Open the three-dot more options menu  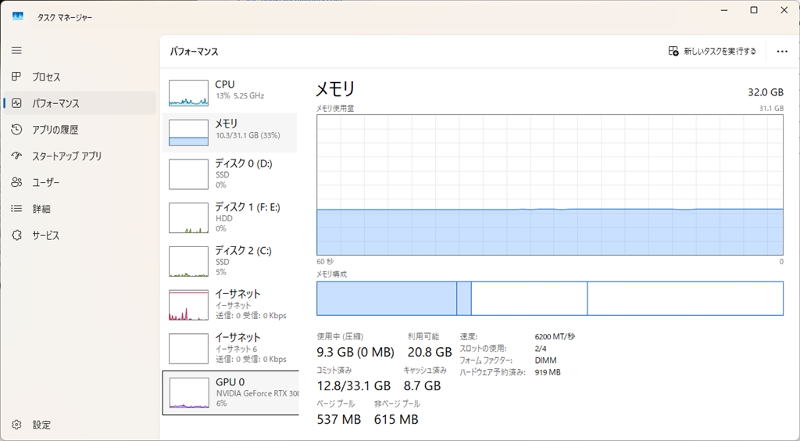[x=782, y=52]
